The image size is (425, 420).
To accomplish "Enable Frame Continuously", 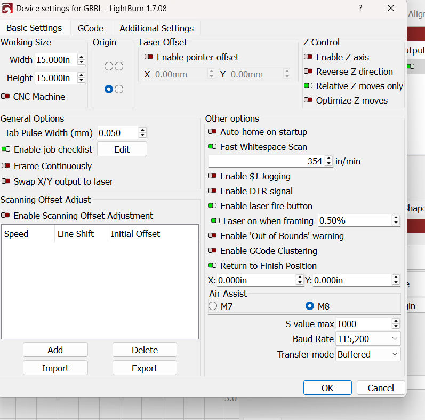I will 6,165.
